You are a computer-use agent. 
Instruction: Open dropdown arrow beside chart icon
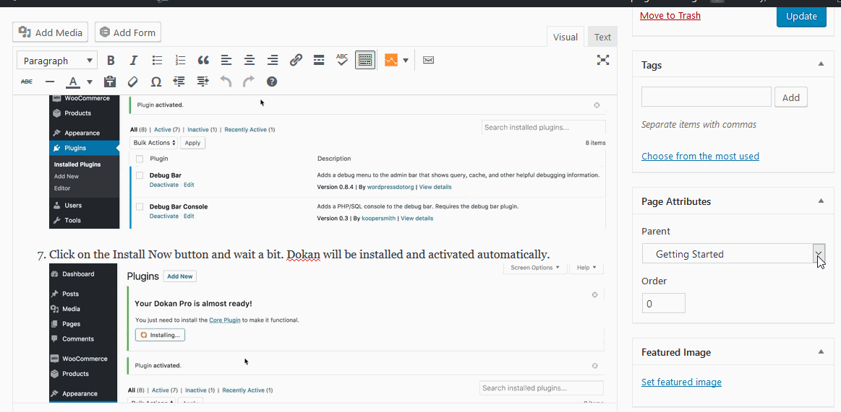tap(406, 61)
